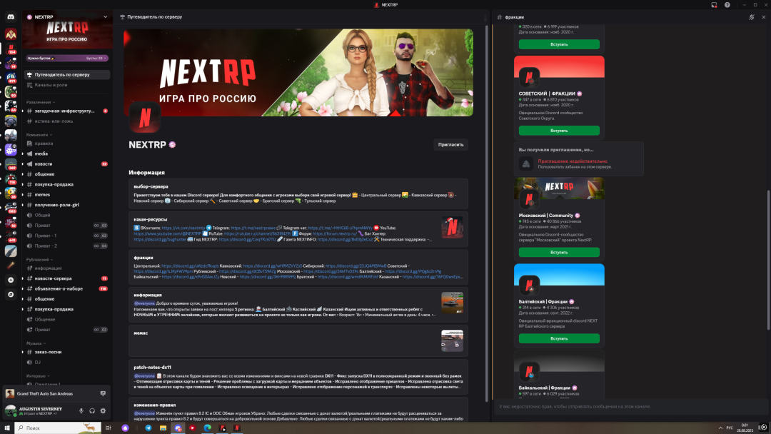Open the Windows Start menu
Image resolution: width=771 pixels, height=434 pixels.
(x=7, y=428)
